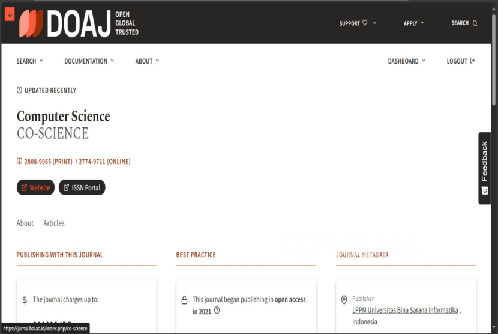Image resolution: width=498 pixels, height=334 pixels.
Task: Click the Updated Recently label
Action: tap(50, 90)
